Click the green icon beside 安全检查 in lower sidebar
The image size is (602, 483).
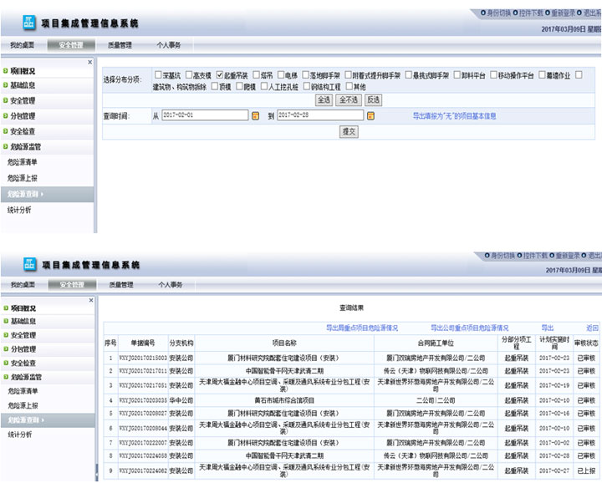click(5, 364)
